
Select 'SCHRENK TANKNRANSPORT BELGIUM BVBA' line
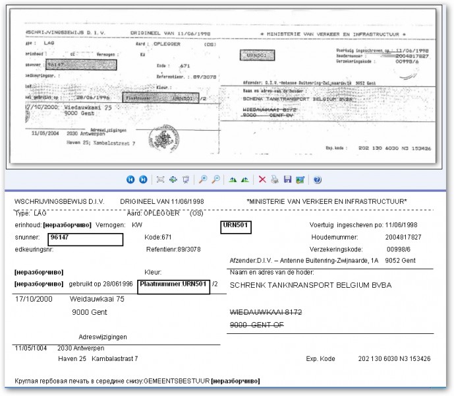tap(310, 285)
